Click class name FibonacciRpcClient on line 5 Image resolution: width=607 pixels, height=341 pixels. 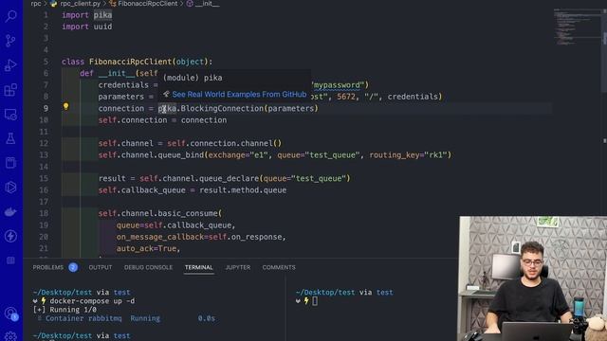(x=130, y=62)
